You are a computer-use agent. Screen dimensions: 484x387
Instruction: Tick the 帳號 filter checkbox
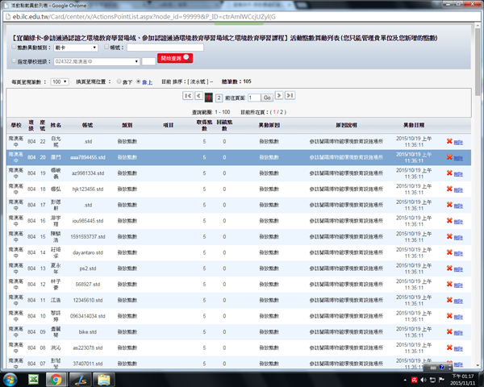(106, 47)
